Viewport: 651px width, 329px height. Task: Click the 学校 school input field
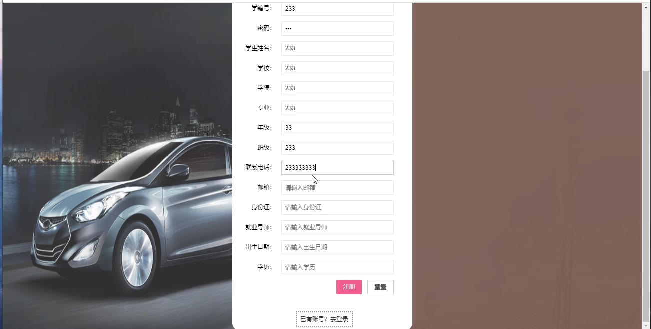tap(337, 68)
